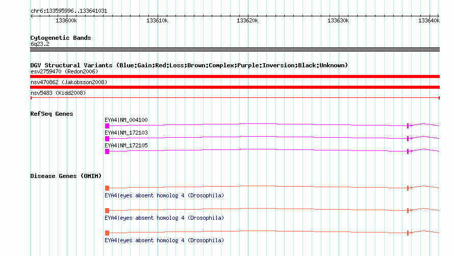Screen dimensions: 454x256
Task: Click third orange OMIM EYA4 exon box
Action: [x=107, y=233]
